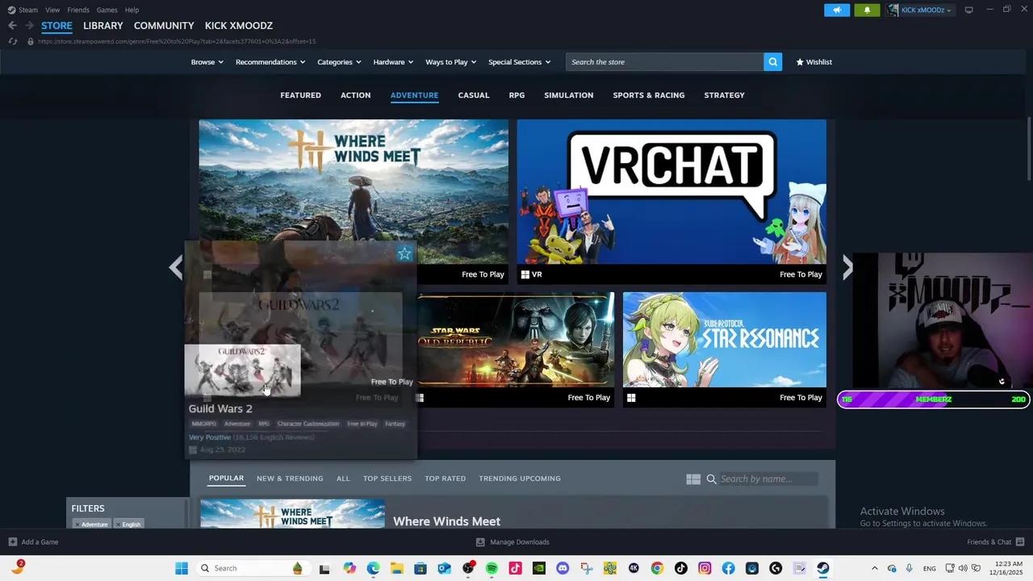1033x581 pixels.
Task: Show hidden system tray icons chevron
Action: [x=874, y=568]
